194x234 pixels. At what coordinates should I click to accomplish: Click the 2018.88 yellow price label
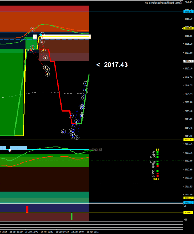pyautogui.click(x=188, y=28)
